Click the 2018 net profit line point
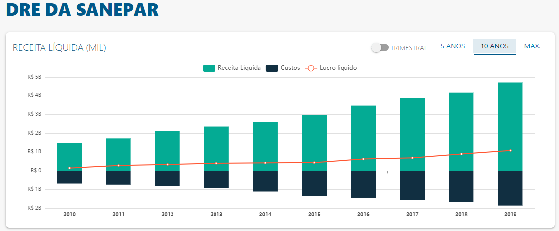559x231 pixels. (461, 154)
